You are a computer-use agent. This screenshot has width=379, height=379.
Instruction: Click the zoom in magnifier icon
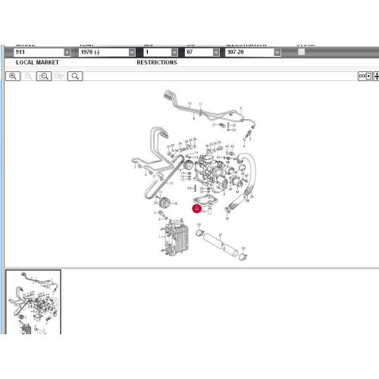[x=13, y=76]
